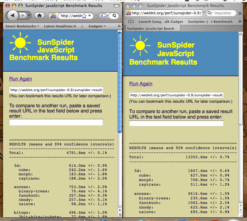
Task: Click the 'fannkuch: 327.0ms' row
Action: click(63, 195)
